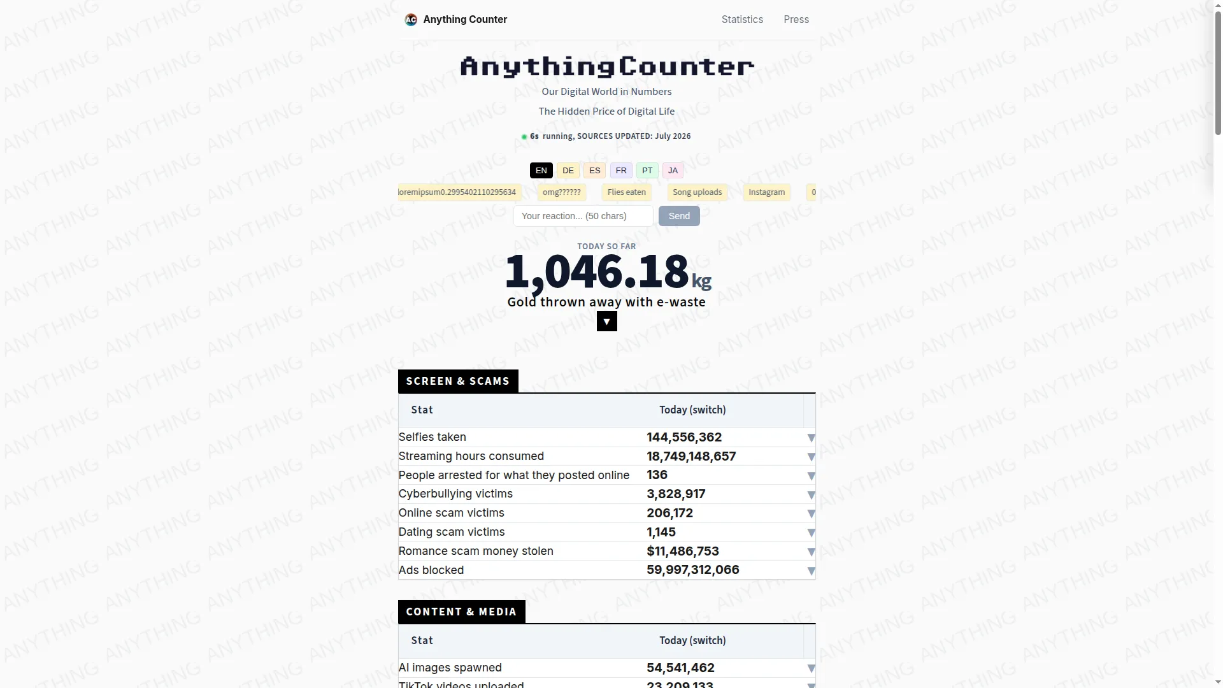Click the Dating scam victims value 1,145
This screenshot has width=1223, height=688.
tap(661, 532)
